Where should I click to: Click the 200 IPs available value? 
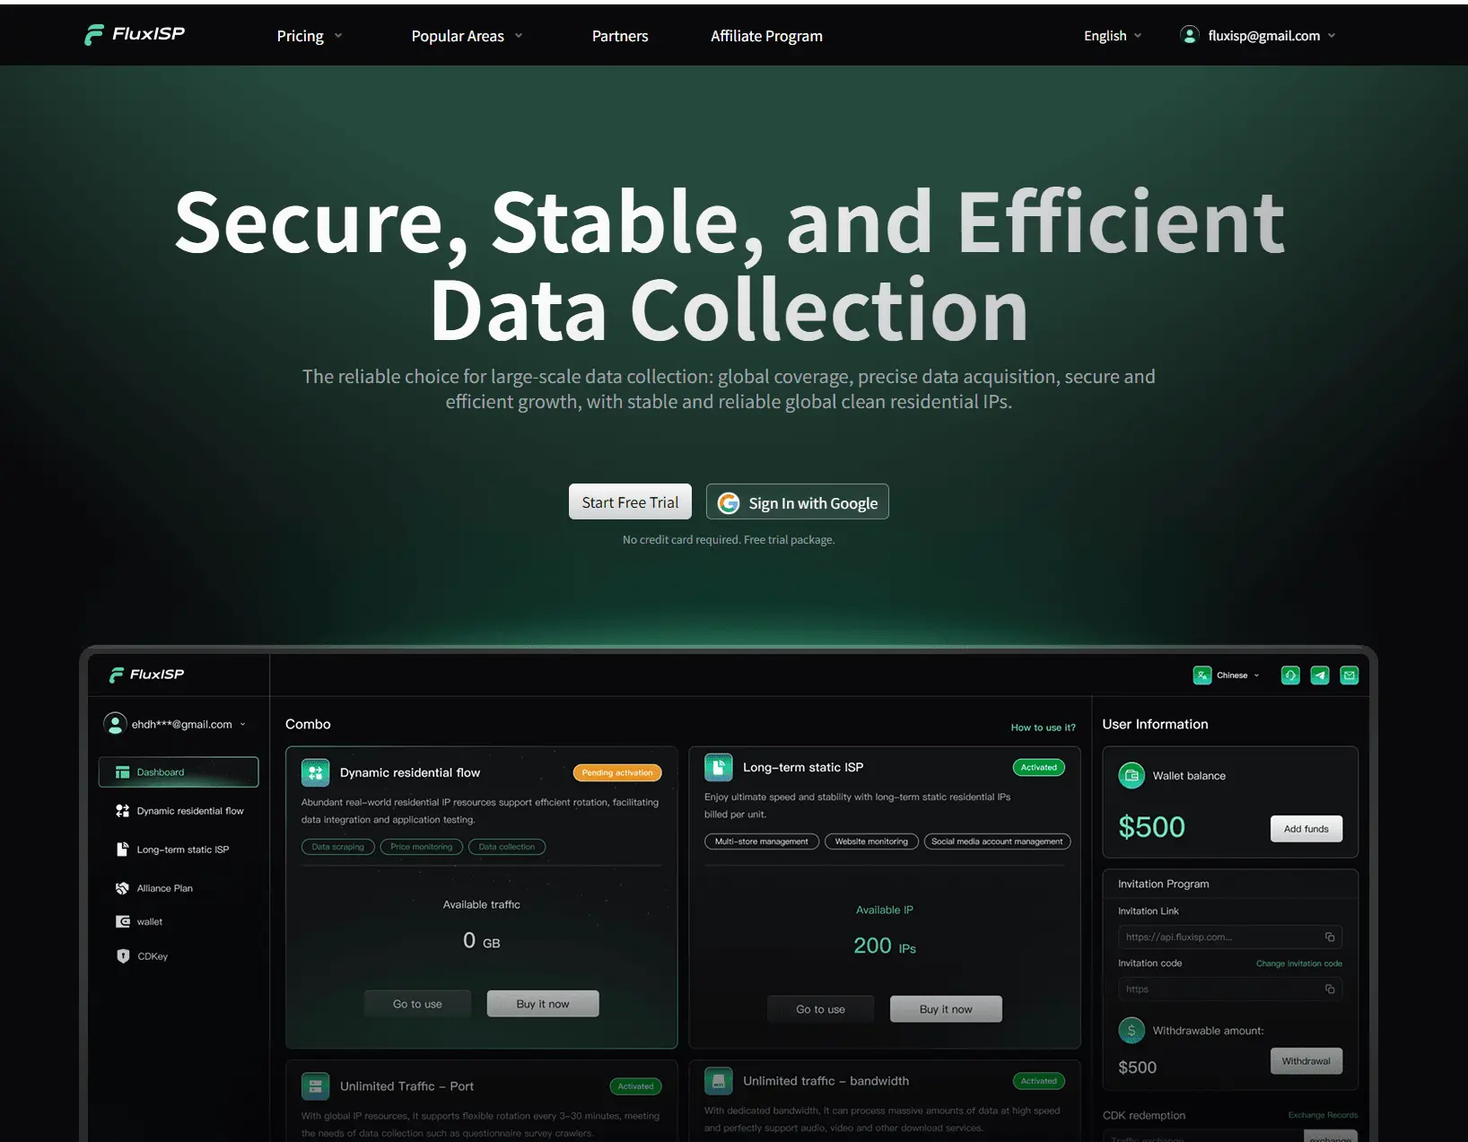(885, 946)
